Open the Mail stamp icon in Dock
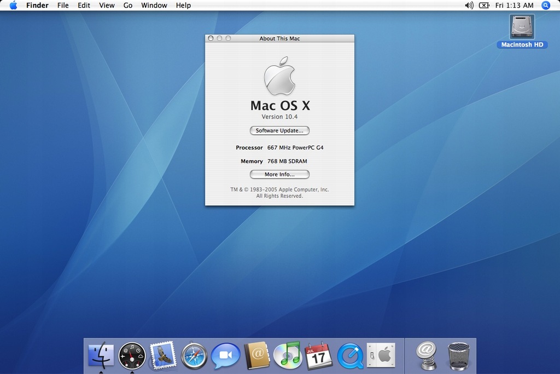 163,355
